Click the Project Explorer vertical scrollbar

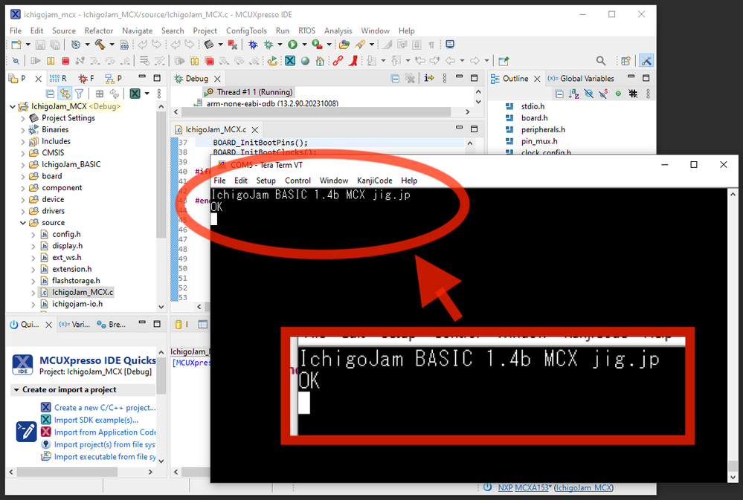(161, 173)
